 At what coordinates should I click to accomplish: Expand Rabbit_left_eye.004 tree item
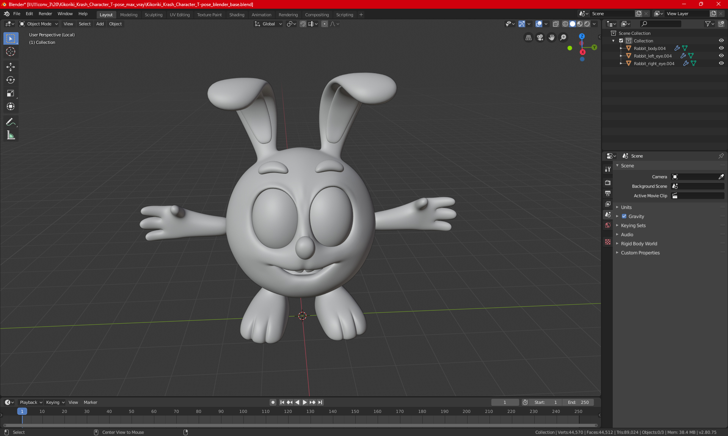coord(621,56)
